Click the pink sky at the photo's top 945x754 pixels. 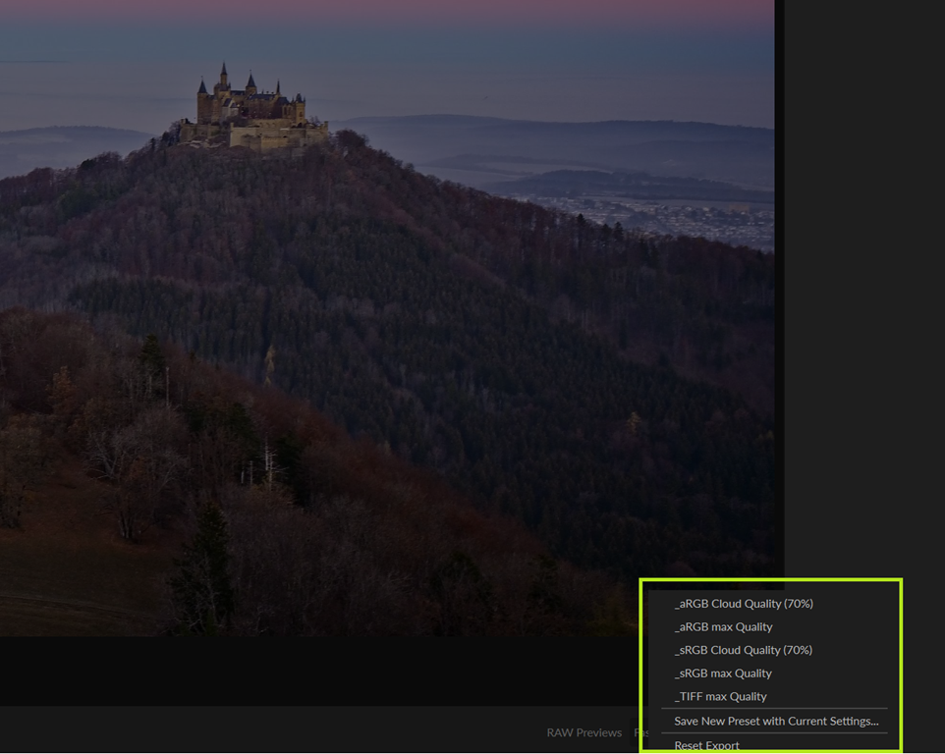pyautogui.click(x=393, y=10)
